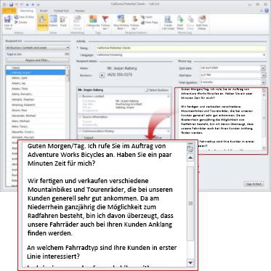Click the Undo icon in title bar
The height and width of the screenshot is (271, 271).
tap(17, 4)
